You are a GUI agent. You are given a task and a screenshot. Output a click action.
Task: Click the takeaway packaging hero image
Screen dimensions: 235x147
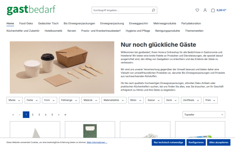[62, 67]
